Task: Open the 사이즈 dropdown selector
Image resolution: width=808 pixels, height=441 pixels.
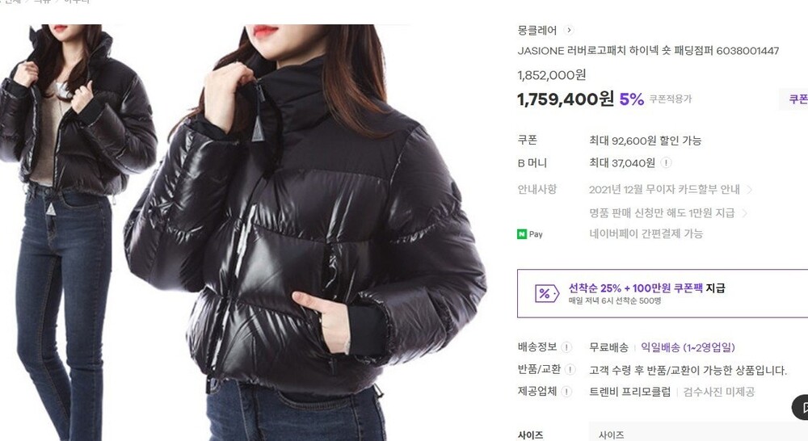Action: pos(698,435)
